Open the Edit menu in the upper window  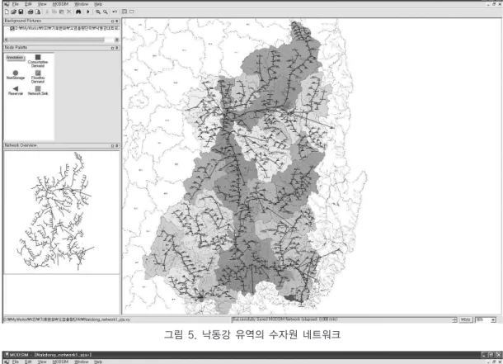coord(28,4)
